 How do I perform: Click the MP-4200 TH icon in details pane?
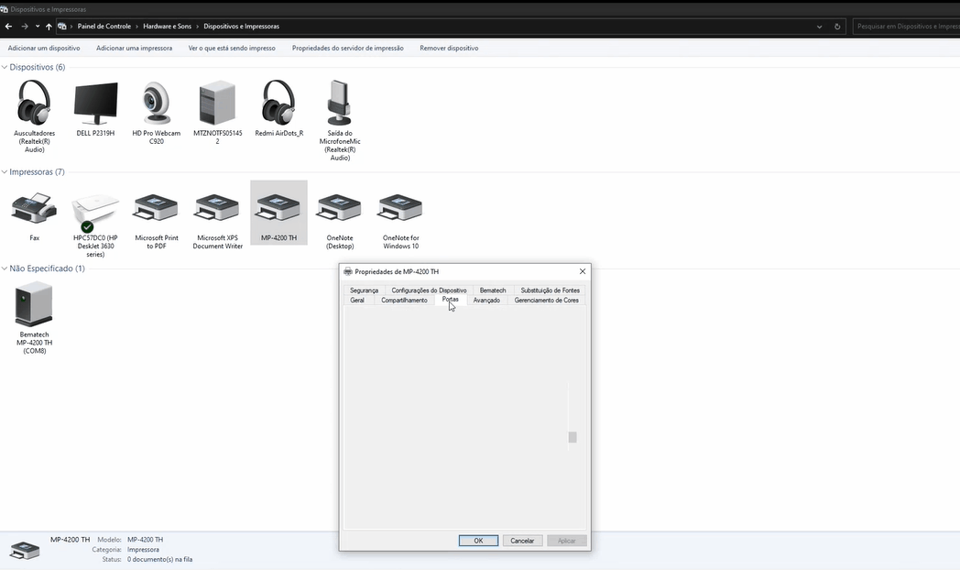click(25, 550)
